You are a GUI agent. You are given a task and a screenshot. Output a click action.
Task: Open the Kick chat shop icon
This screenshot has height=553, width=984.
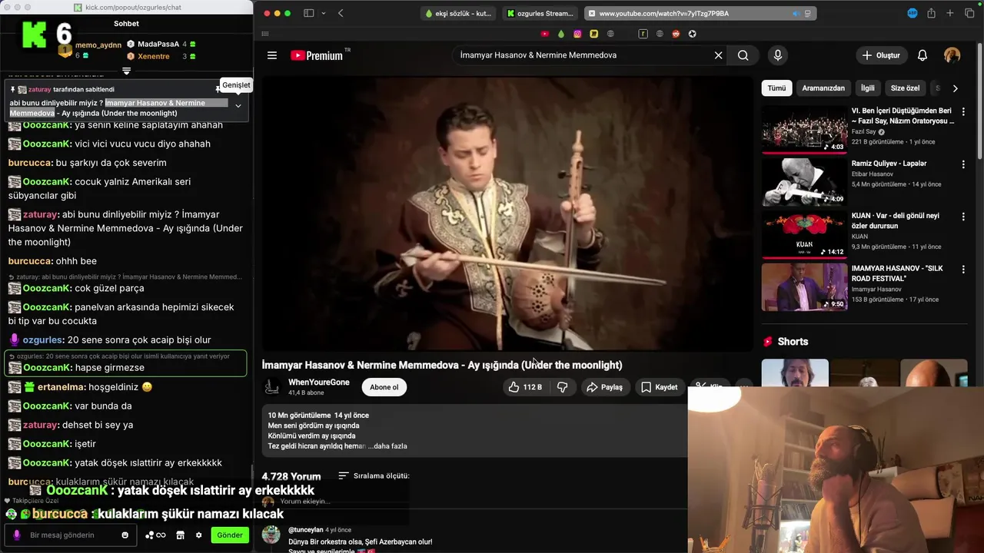[180, 535]
